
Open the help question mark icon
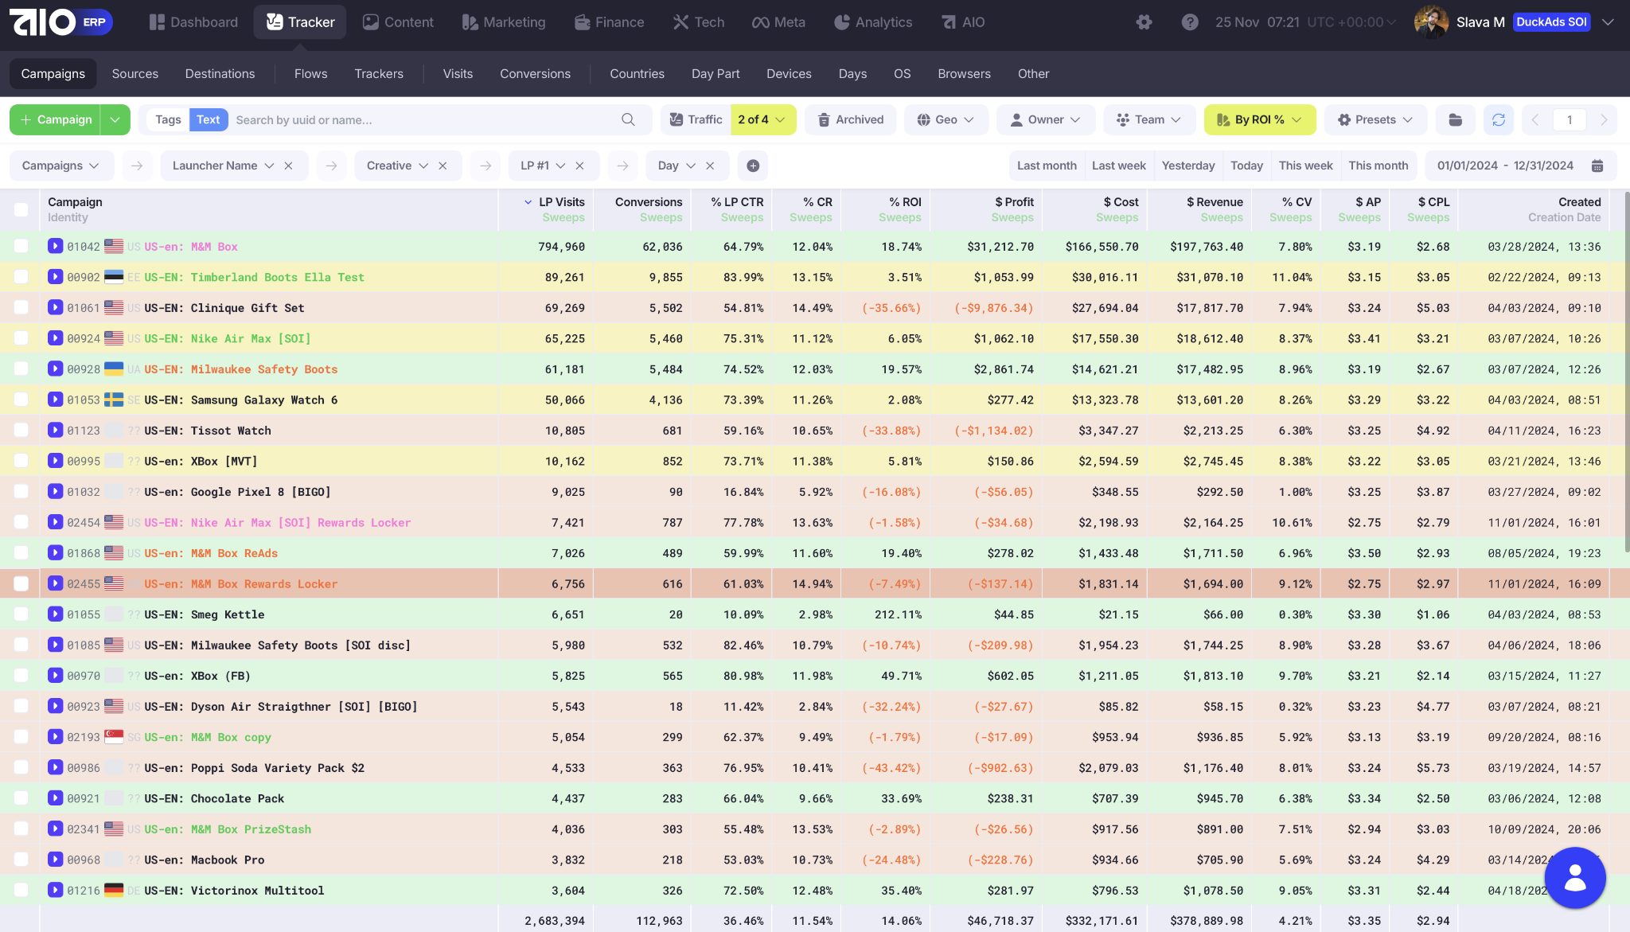(x=1190, y=22)
